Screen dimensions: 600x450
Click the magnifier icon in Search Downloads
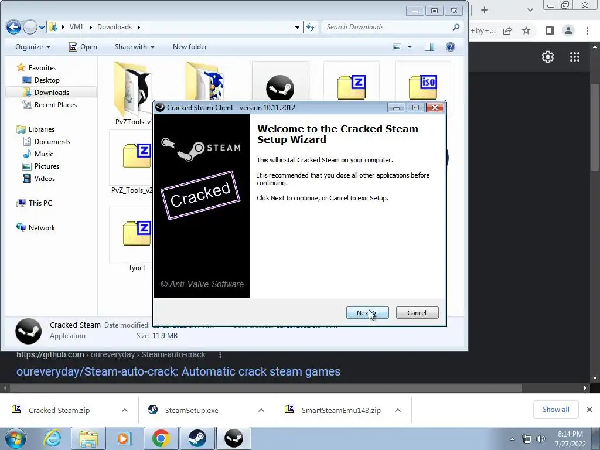point(456,27)
